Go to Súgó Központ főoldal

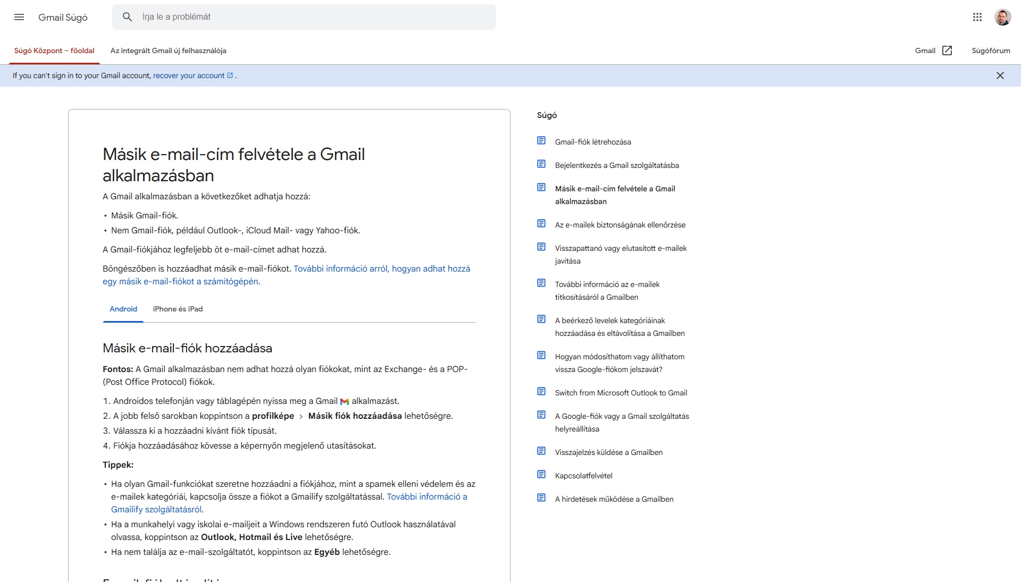54,50
